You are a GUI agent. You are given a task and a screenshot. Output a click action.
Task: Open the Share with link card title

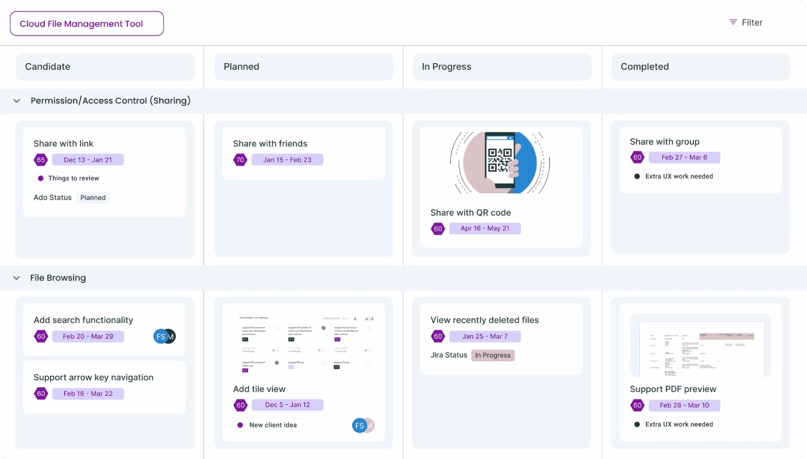pyautogui.click(x=63, y=143)
